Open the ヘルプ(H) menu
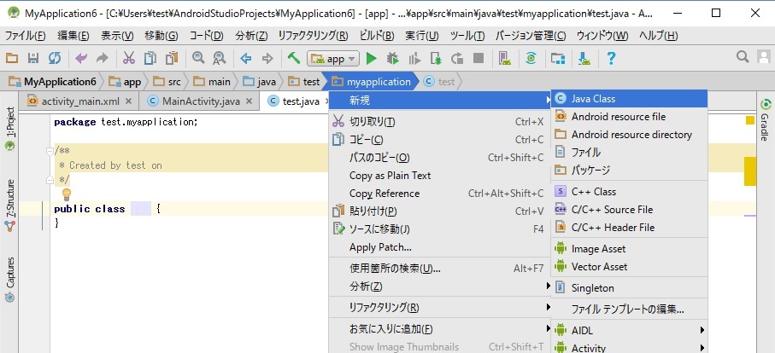Screen dimensions: 775x353 (x=658, y=36)
